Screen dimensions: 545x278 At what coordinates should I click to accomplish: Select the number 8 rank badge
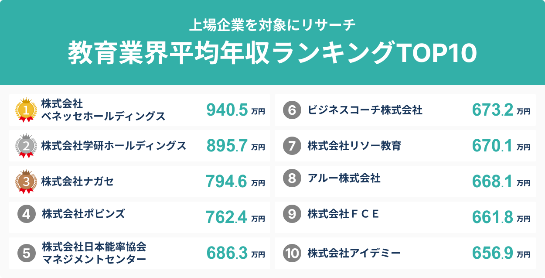(x=292, y=178)
